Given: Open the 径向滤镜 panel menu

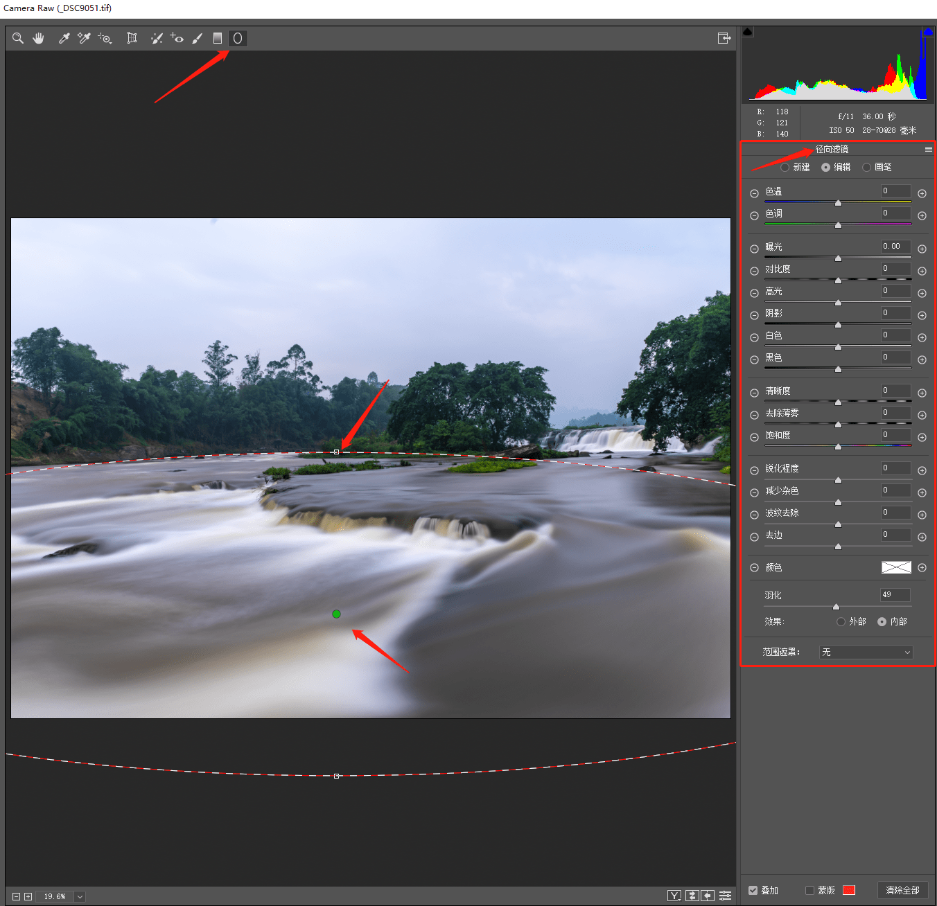Looking at the screenshot, I should coord(928,150).
